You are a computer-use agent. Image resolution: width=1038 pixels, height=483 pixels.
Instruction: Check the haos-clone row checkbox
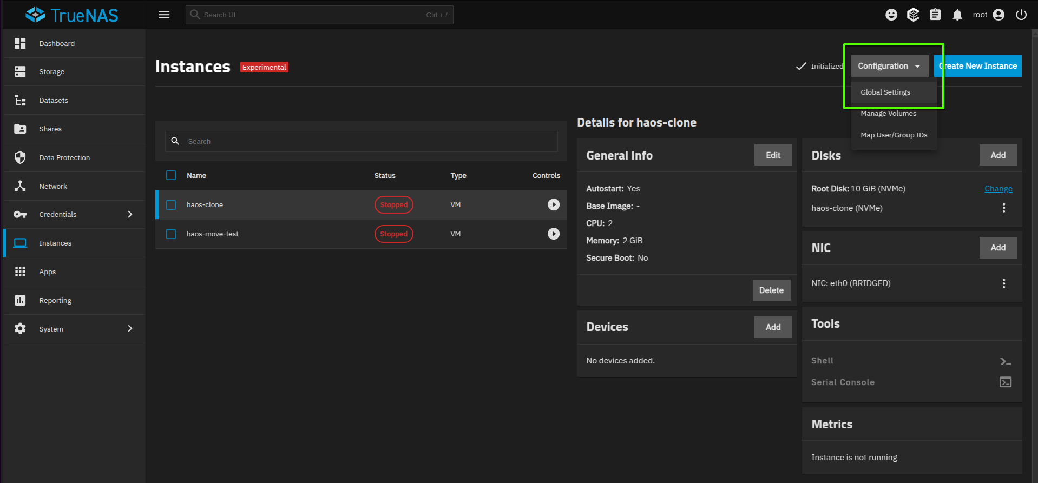(171, 205)
